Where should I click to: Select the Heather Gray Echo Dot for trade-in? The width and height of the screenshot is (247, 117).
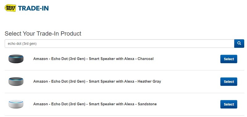coord(229,81)
